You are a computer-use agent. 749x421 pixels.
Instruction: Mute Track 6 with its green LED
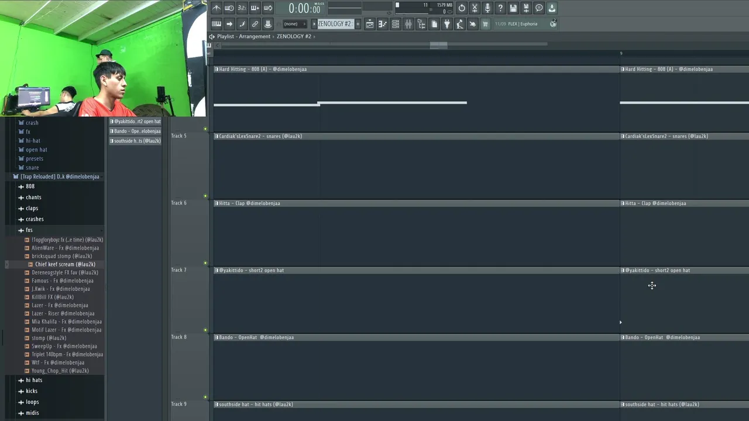pyautogui.click(x=205, y=263)
